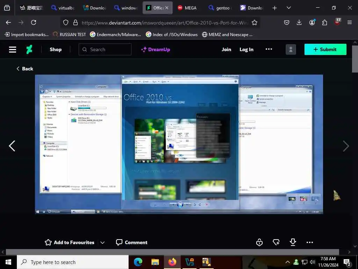Open the Import bookmarks bookmark
The height and width of the screenshot is (269, 358).
coord(27,35)
